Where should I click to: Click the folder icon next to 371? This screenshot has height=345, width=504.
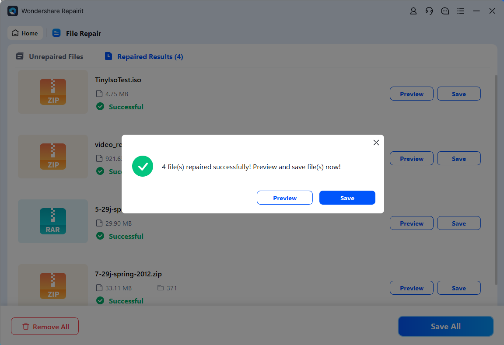coord(161,288)
